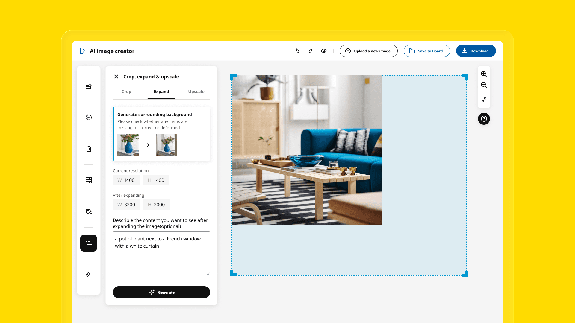Viewport: 575px width, 323px height.
Task: Click the Download button
Action: [476, 51]
